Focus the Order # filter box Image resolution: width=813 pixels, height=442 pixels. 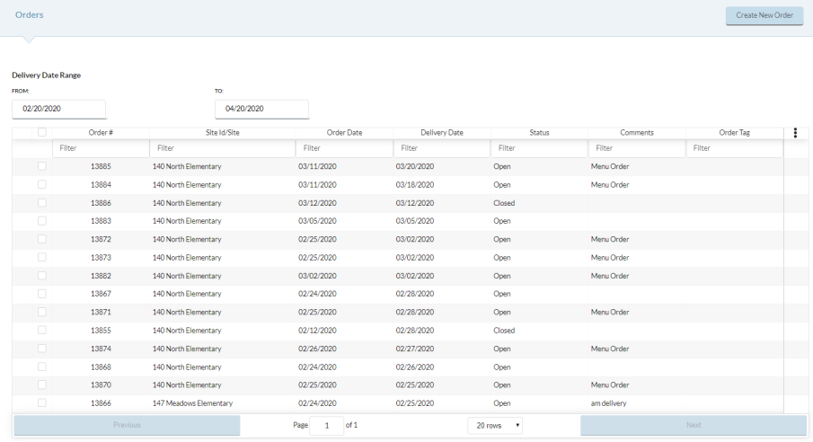101,148
